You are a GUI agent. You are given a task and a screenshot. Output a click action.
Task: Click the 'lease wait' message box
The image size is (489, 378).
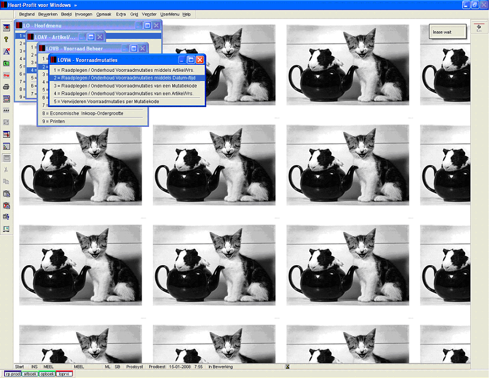coord(447,32)
